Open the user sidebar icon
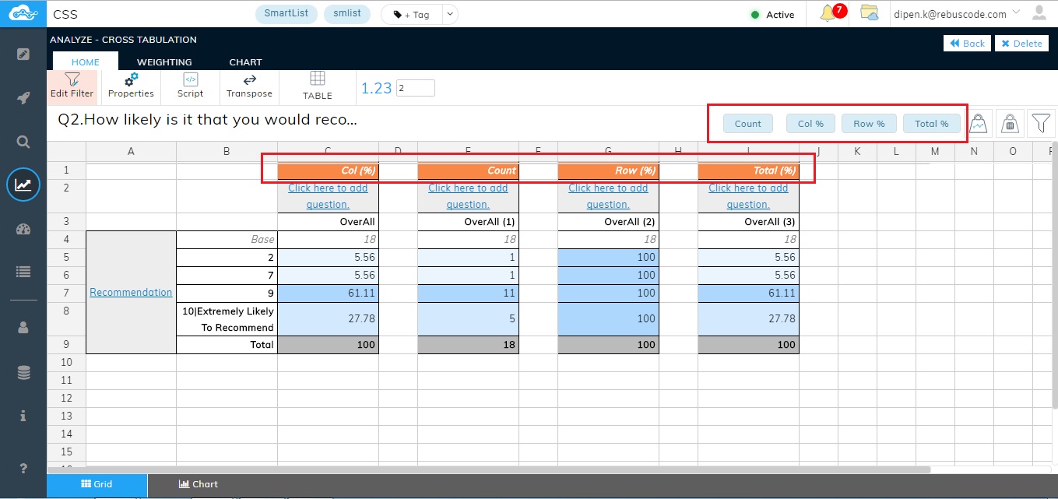The height and width of the screenshot is (499, 1058). click(23, 328)
